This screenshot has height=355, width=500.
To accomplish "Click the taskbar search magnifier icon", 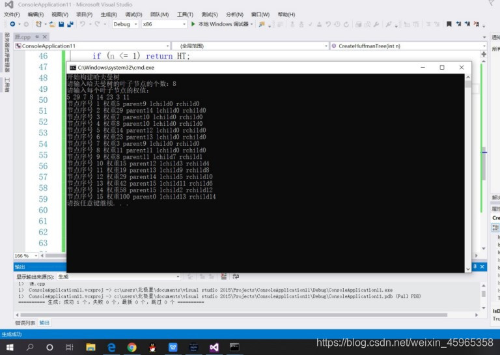I will click(x=30, y=347).
